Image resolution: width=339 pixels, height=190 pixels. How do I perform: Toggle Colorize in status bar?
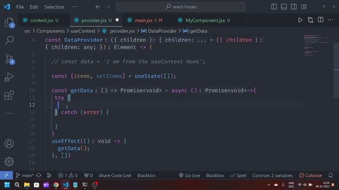(x=310, y=175)
